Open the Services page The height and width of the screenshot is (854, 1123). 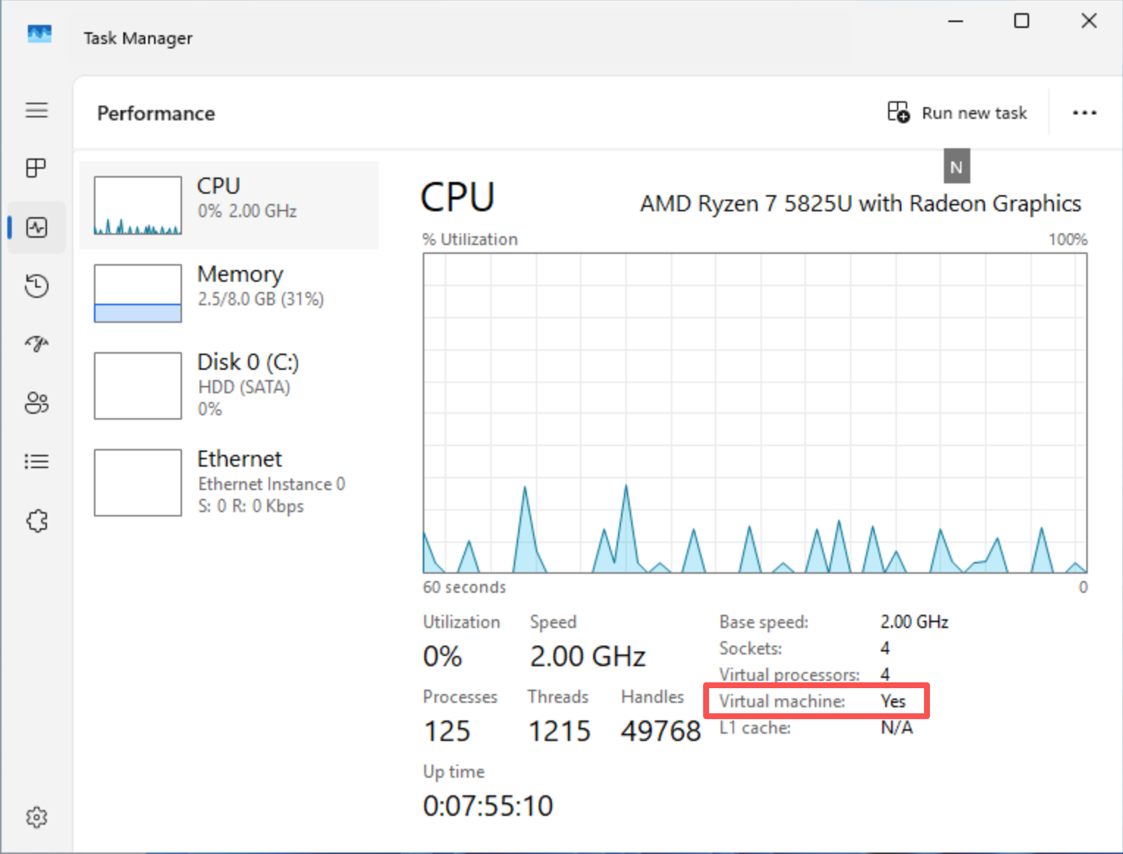(x=36, y=521)
